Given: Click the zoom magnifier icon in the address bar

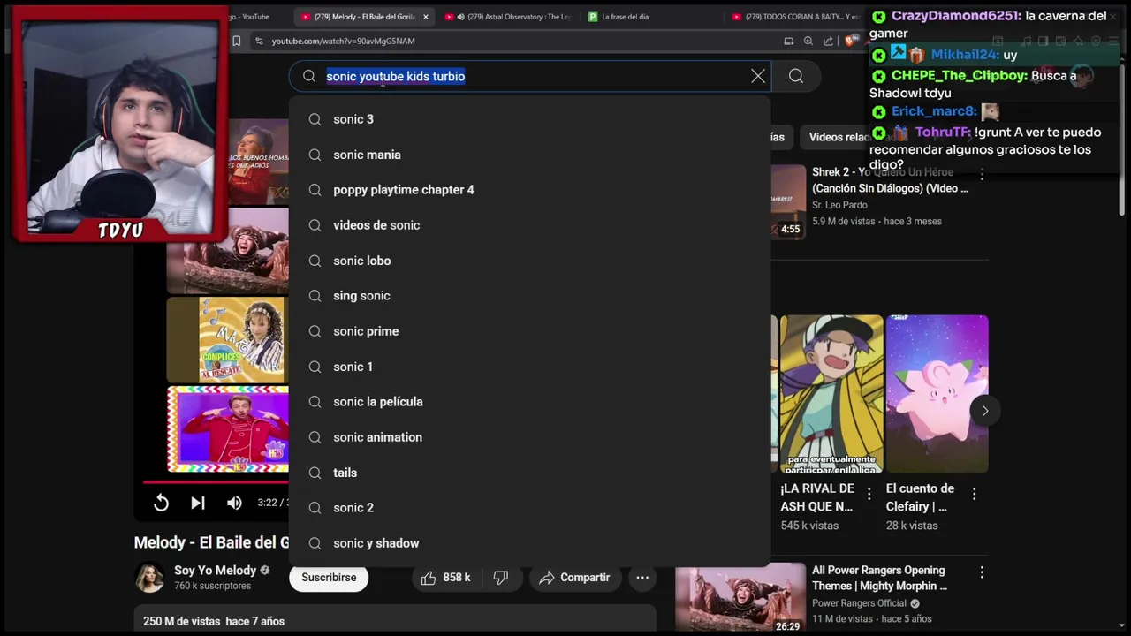Looking at the screenshot, I should click(808, 41).
